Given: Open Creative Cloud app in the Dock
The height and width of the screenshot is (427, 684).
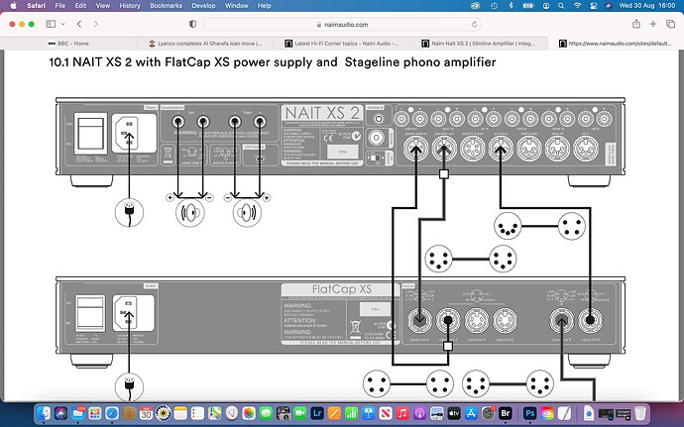Looking at the screenshot, I should point(546,412).
